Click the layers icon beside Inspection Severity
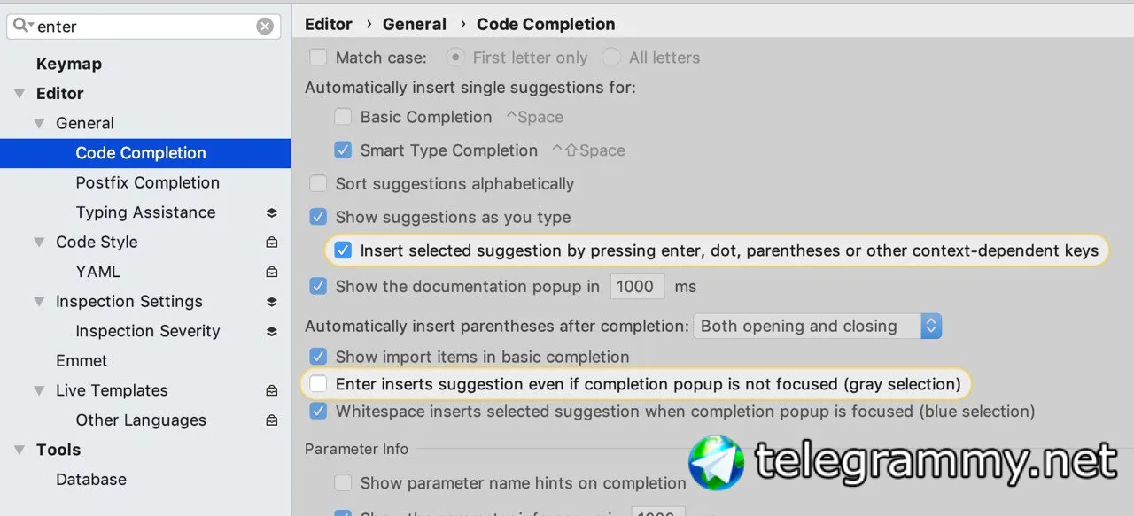This screenshot has height=516, width=1134. 272,331
